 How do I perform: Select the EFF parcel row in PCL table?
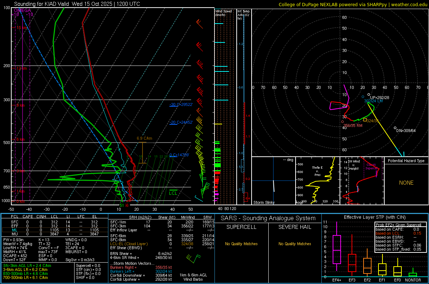click(x=55, y=226)
